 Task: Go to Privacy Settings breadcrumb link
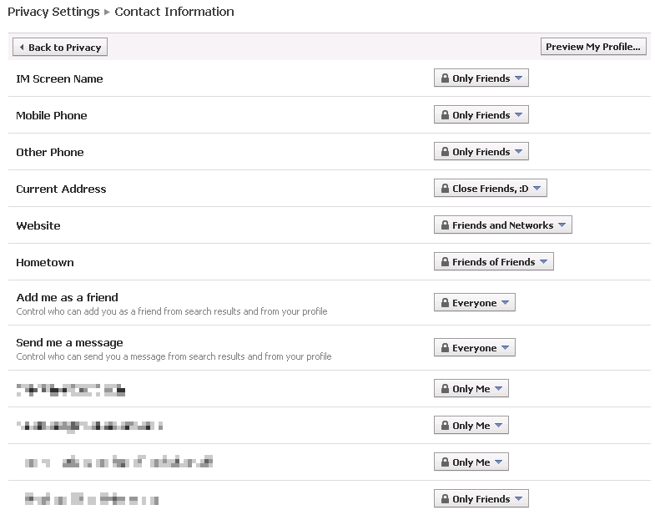pyautogui.click(x=53, y=12)
